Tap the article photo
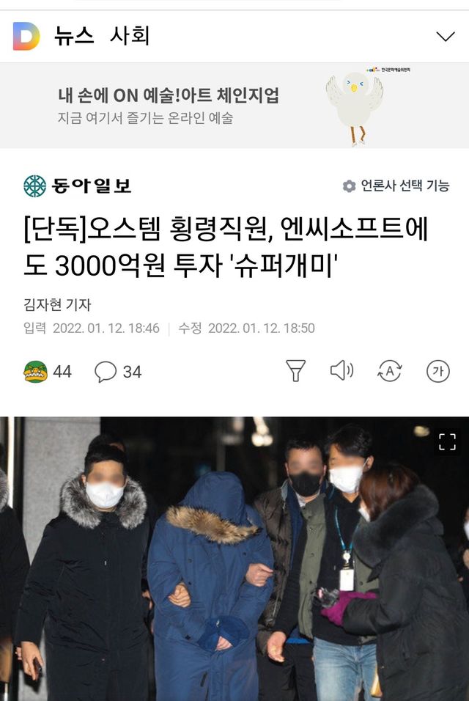The height and width of the screenshot is (701, 469). (x=234, y=559)
